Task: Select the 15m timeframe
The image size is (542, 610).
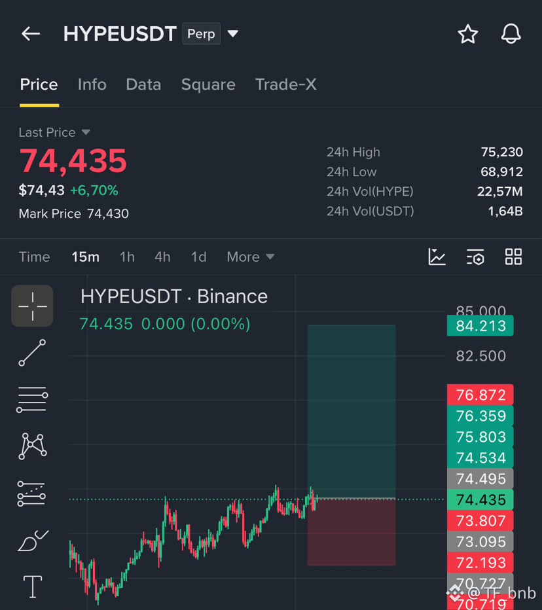Action: tap(86, 257)
